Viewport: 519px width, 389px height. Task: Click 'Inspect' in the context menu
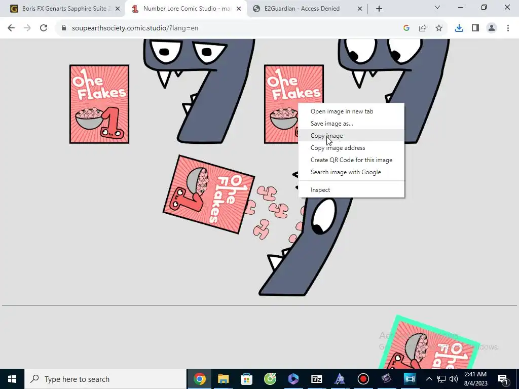click(x=351, y=190)
